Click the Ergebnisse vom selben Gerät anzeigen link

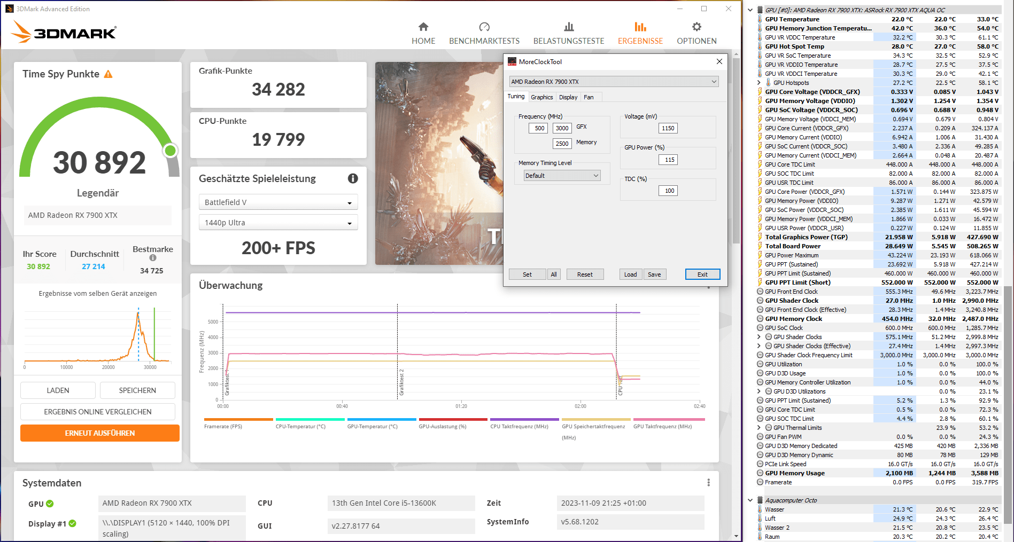tap(98, 294)
